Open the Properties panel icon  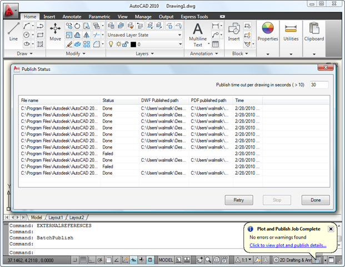pos(268,32)
